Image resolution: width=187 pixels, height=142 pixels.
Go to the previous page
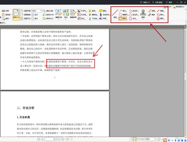click(42, 139)
